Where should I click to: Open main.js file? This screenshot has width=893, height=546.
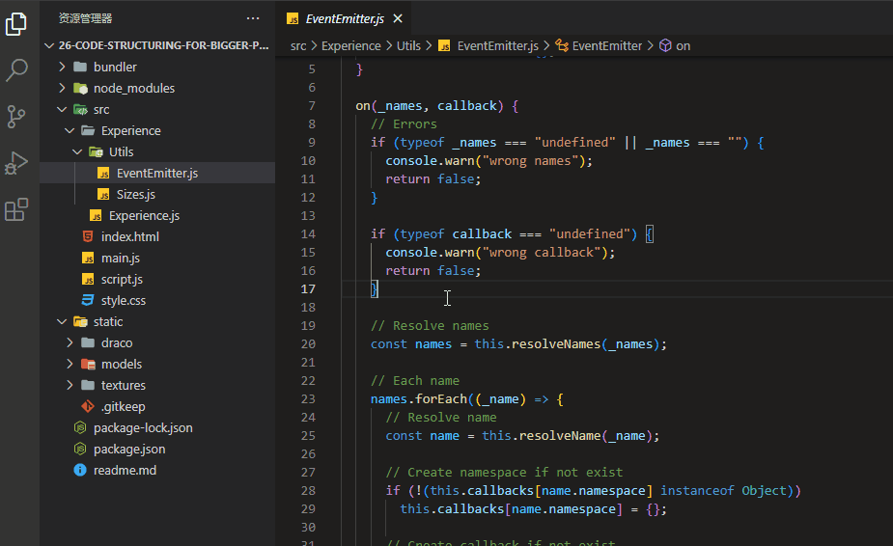(x=120, y=258)
